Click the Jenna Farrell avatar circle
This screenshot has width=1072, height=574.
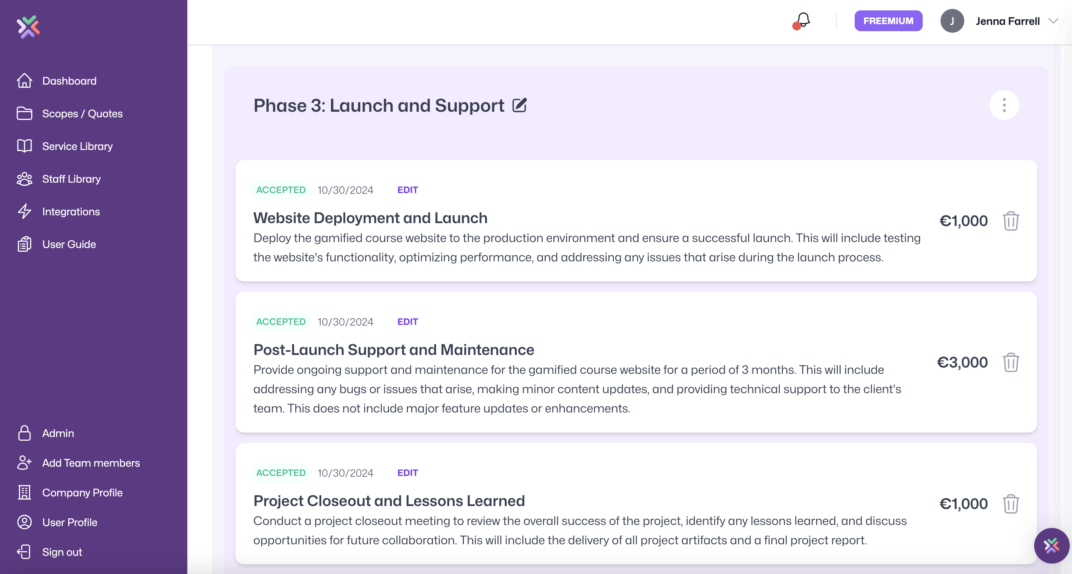tap(952, 21)
